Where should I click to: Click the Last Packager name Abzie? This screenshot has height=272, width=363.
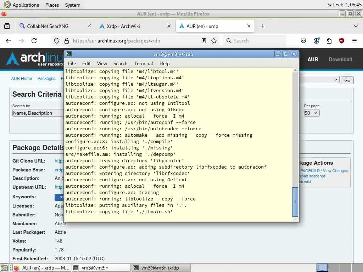(60, 232)
